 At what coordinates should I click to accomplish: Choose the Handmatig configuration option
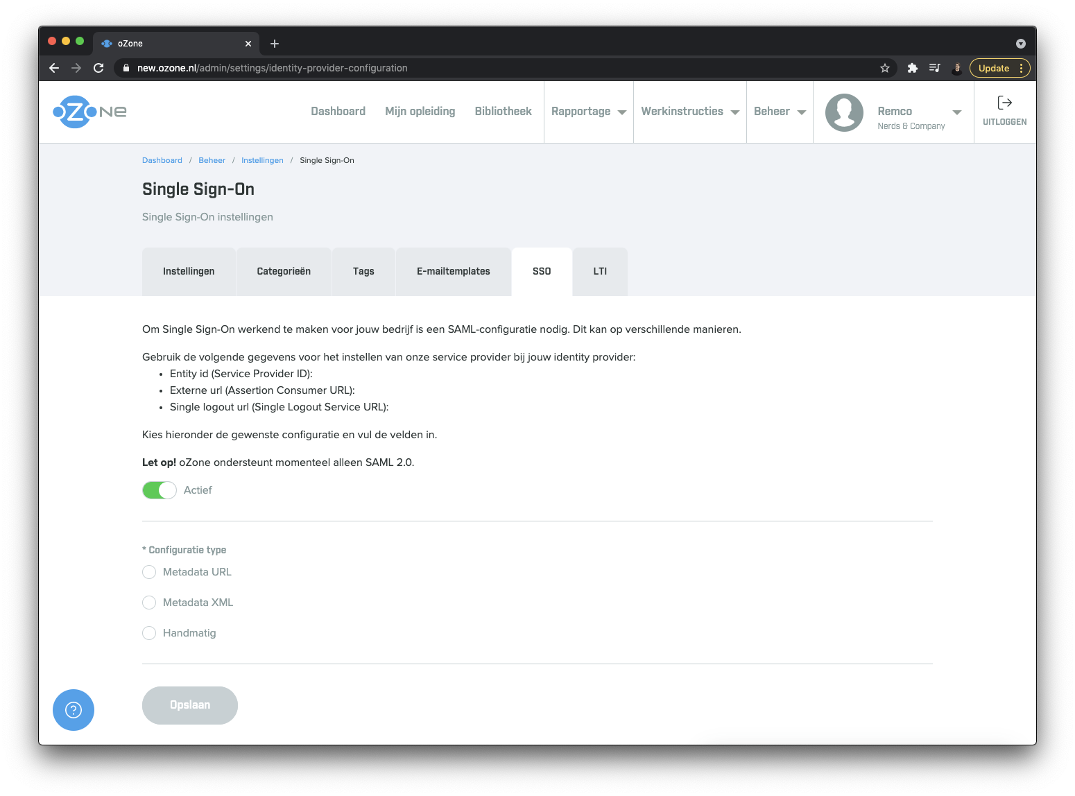coord(148,633)
